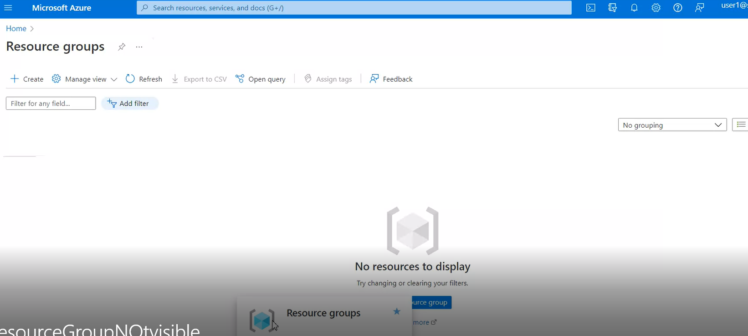Click the circular Refresh icon
Image resolution: width=748 pixels, height=336 pixels.
point(130,78)
